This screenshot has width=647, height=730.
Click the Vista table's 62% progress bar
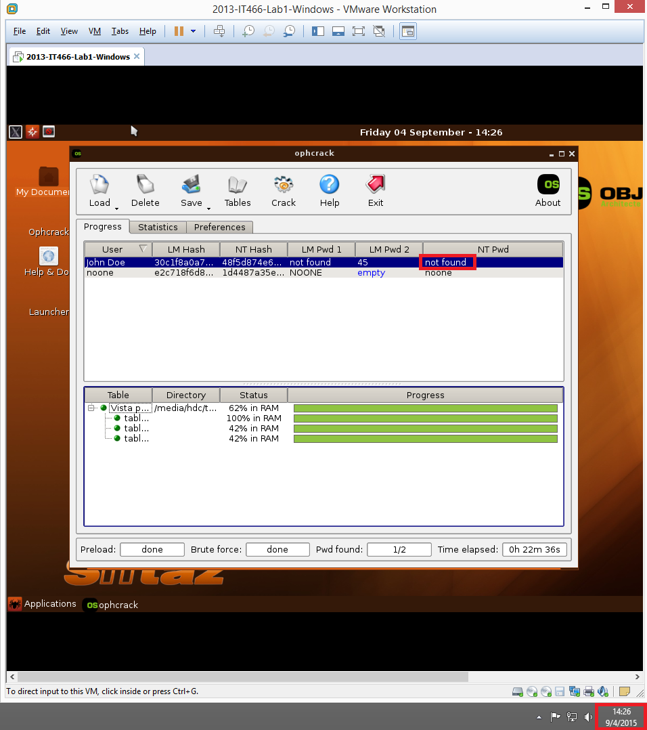tap(425, 408)
